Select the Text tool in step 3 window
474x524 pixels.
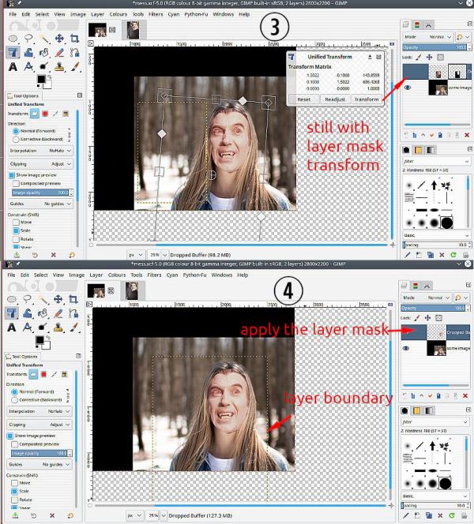(13, 67)
